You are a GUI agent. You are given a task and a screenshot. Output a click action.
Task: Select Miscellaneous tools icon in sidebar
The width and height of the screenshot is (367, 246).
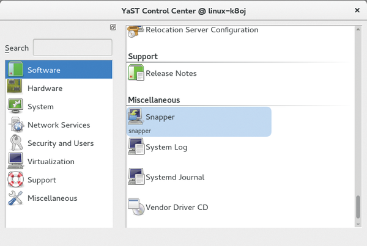[x=15, y=198]
